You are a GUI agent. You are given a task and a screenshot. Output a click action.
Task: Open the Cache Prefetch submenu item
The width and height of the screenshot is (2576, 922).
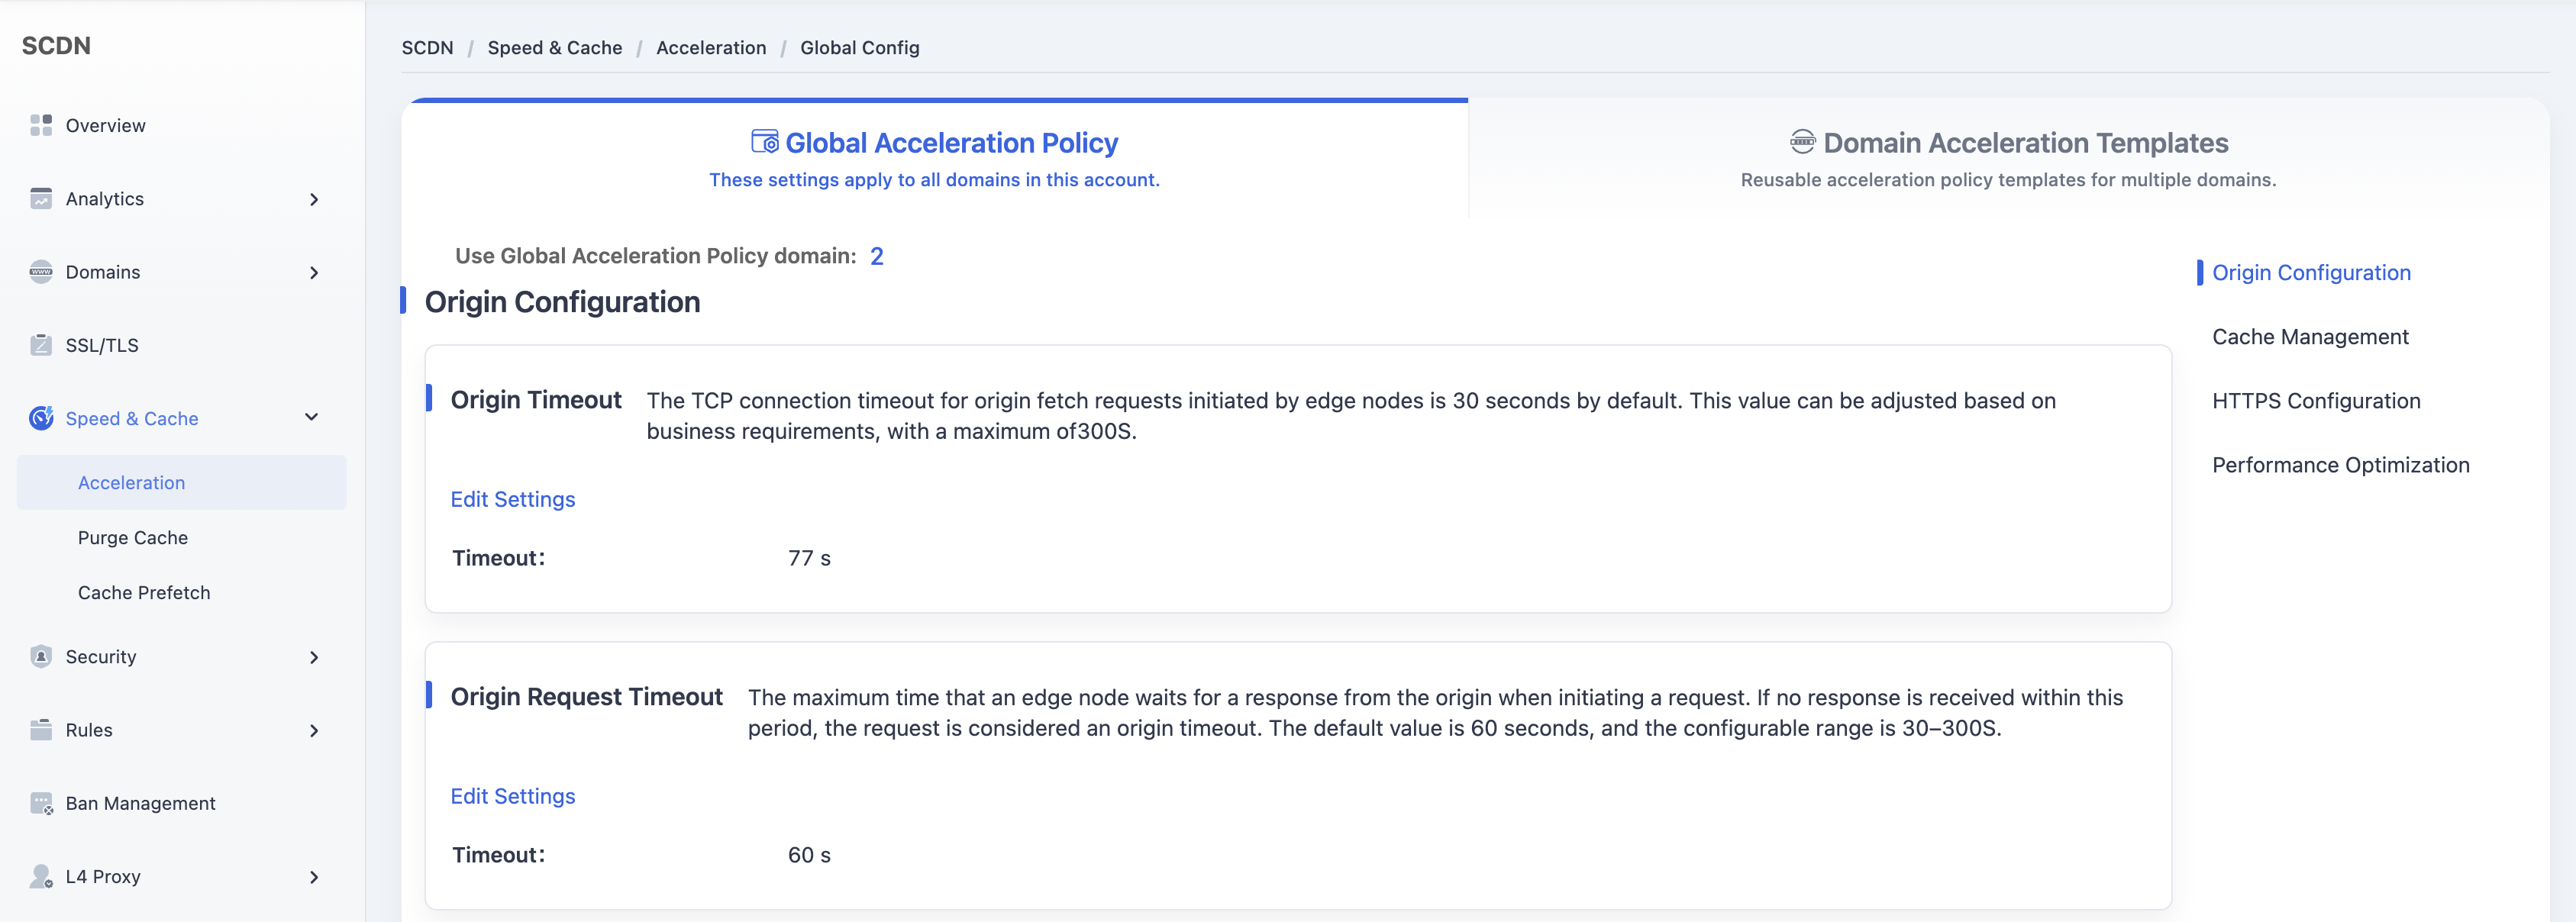tap(182, 592)
